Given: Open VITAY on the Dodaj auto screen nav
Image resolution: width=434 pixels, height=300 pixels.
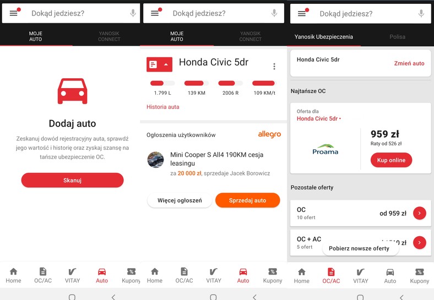Looking at the screenshot, I should click(72, 275).
